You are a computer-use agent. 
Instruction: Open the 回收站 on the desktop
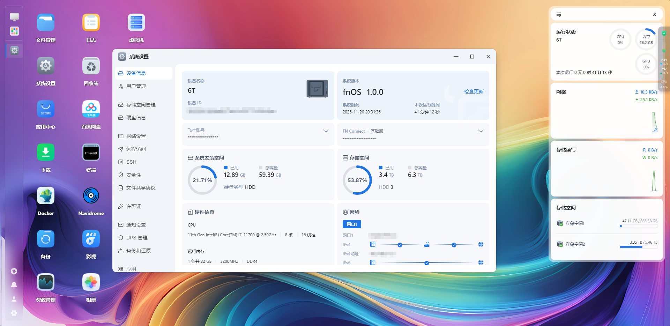91,66
